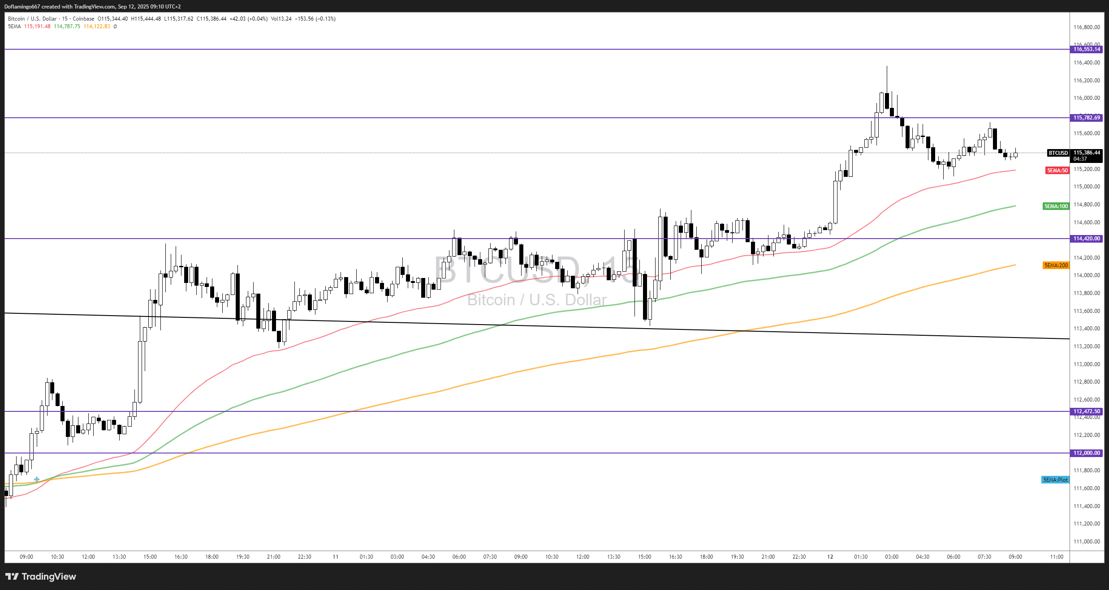
Task: Click the BTCUSD symbol price tag
Action: pyautogui.click(x=1058, y=153)
